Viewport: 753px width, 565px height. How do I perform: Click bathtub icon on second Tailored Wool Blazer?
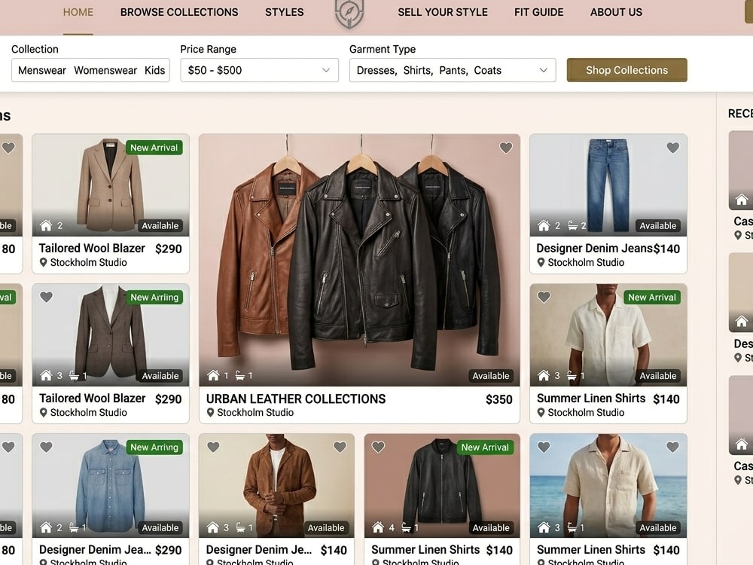(x=74, y=376)
